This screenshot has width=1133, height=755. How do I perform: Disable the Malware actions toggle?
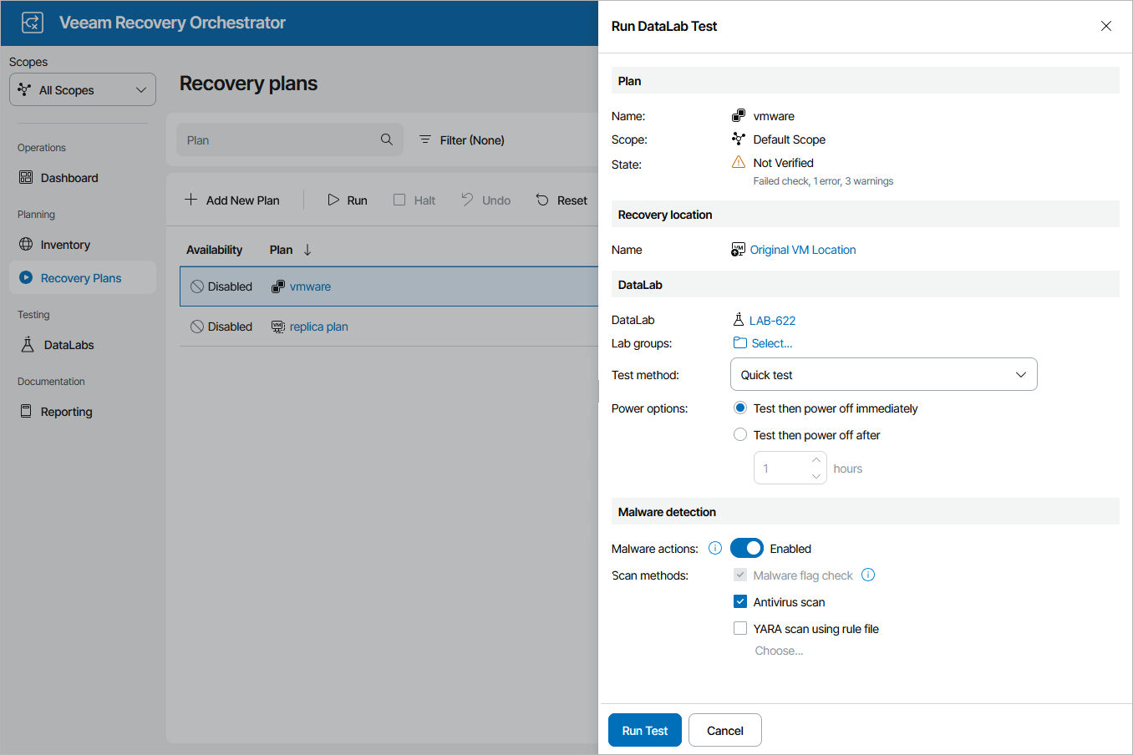click(x=747, y=548)
